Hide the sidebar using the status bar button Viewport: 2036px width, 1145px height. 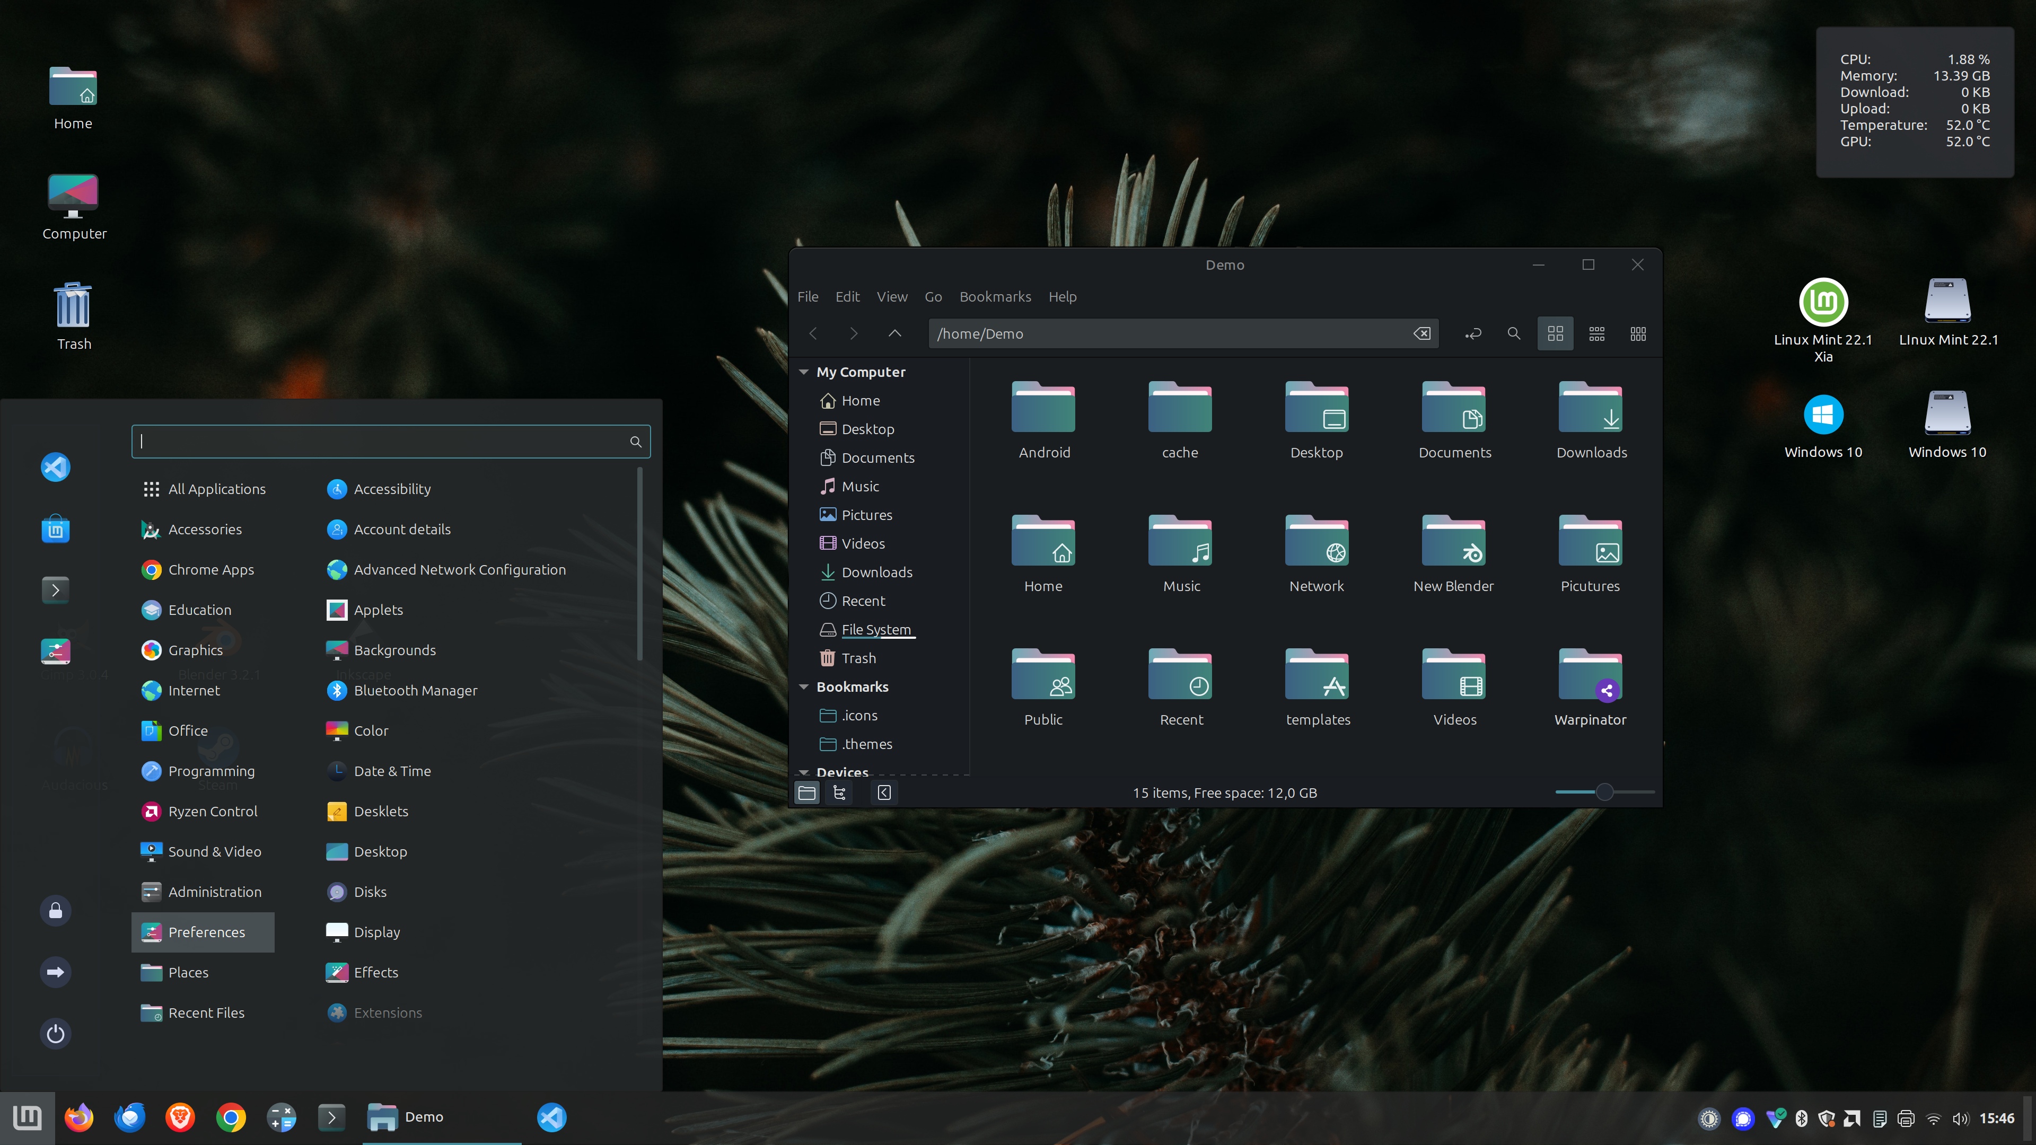[884, 792]
